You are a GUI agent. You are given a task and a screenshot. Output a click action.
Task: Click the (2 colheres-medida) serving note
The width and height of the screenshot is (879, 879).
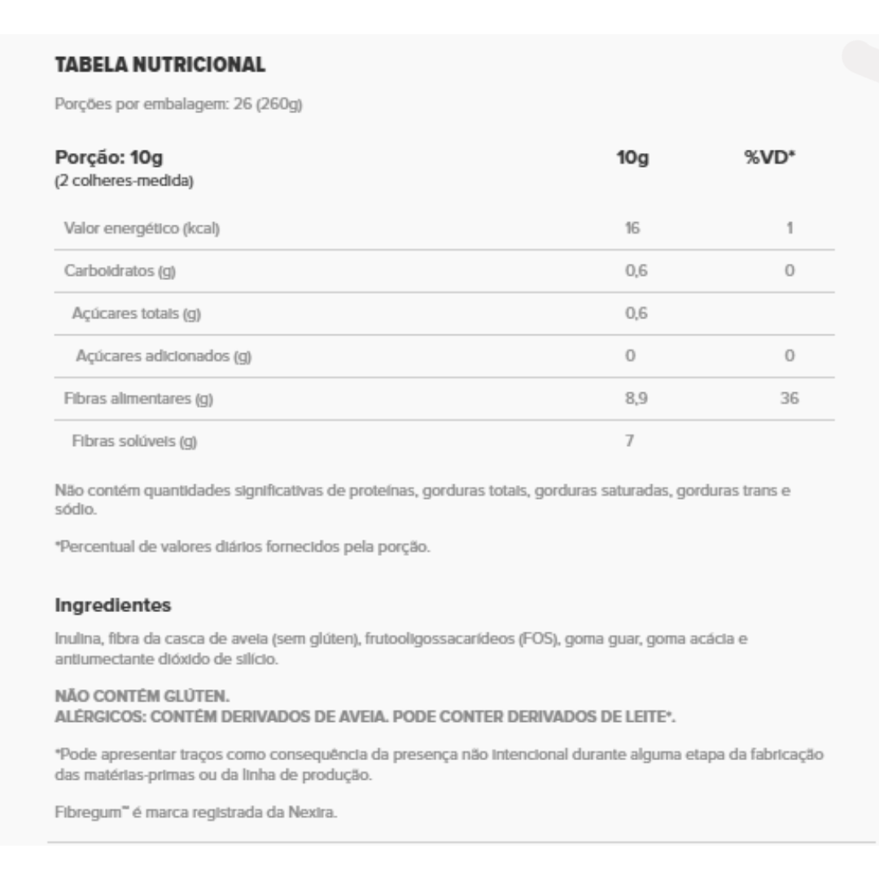click(x=124, y=181)
